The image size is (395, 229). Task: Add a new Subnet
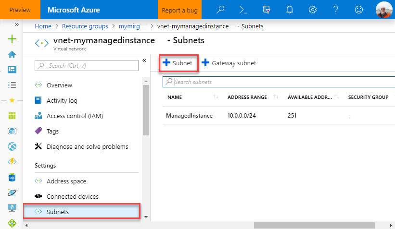[x=178, y=63]
